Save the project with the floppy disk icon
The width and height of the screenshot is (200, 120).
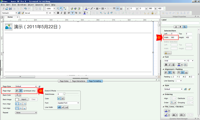[x=10, y=9]
